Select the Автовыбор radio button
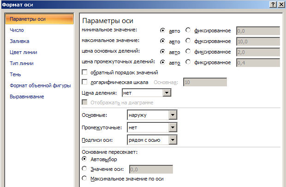The height and width of the screenshot is (187, 286). pyautogui.click(x=84, y=159)
